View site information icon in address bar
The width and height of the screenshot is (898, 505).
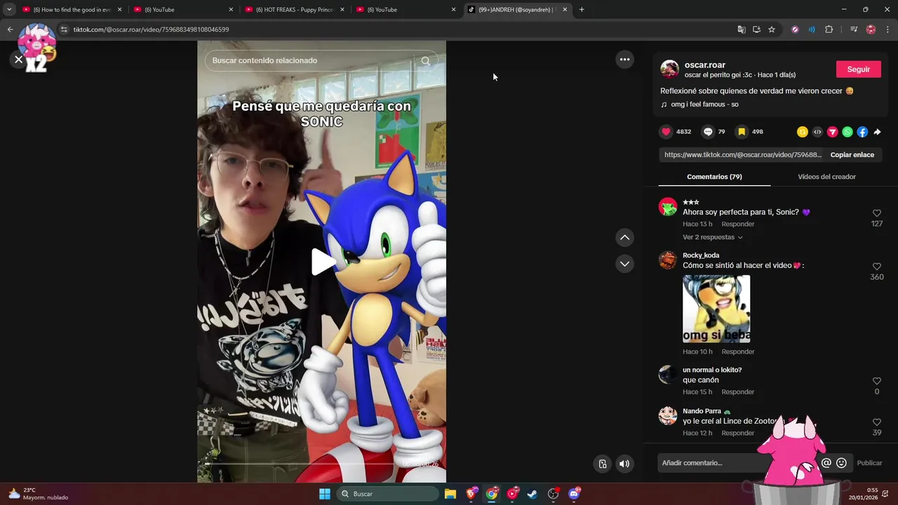pyautogui.click(x=64, y=29)
